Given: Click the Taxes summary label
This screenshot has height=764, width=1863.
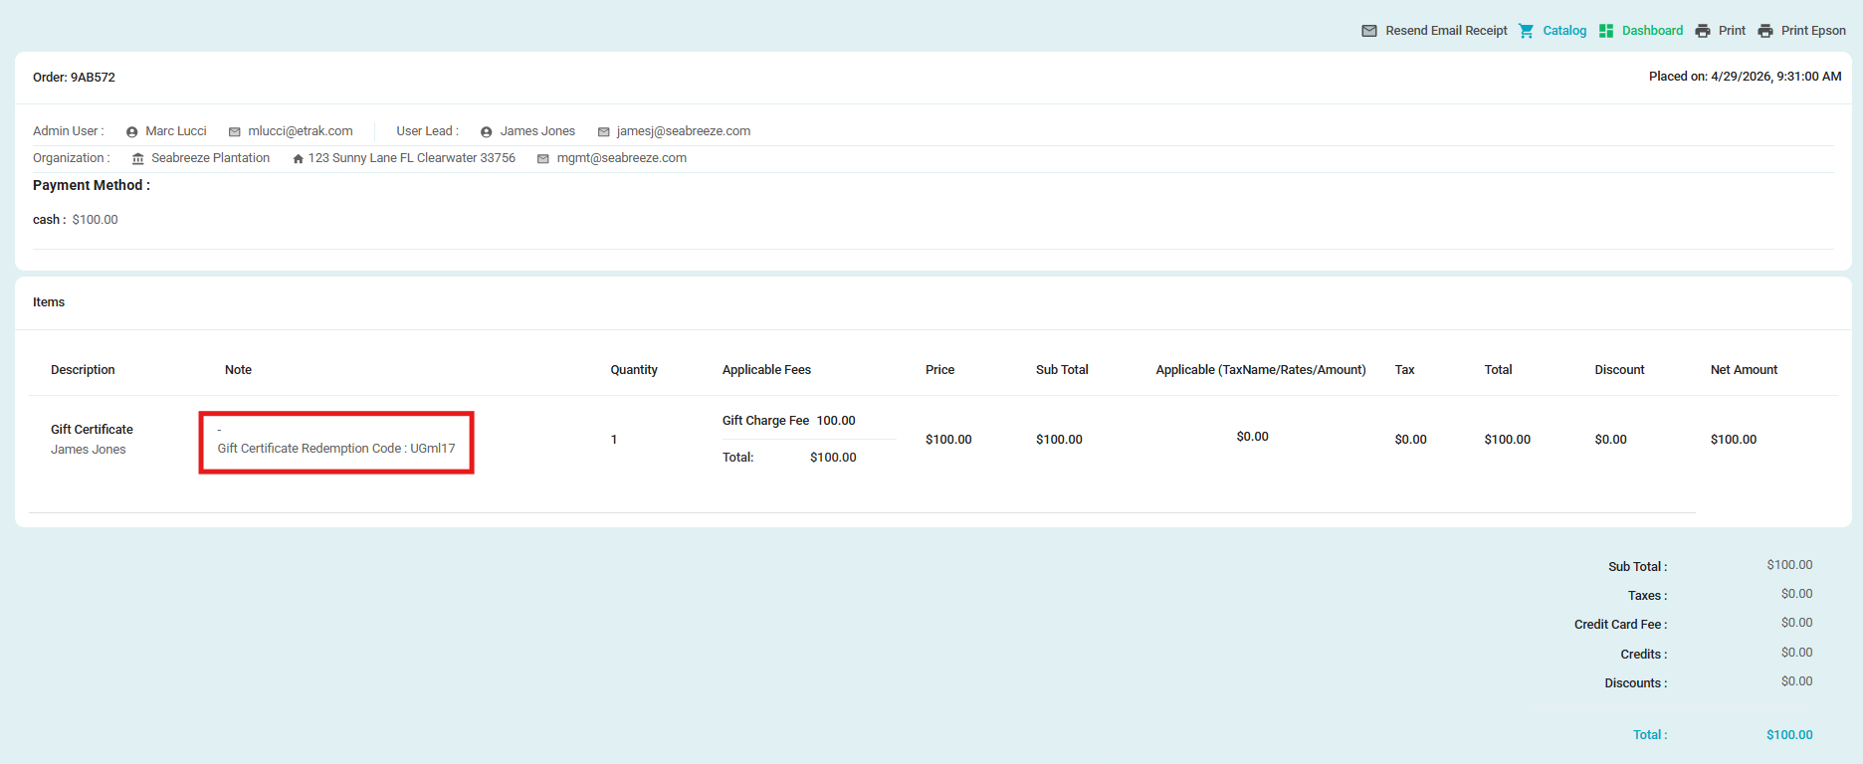Looking at the screenshot, I should click(1647, 596).
